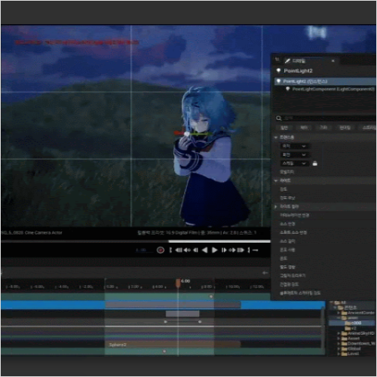Play the sequence forward
This screenshot has height=377, width=377.
click(x=214, y=250)
